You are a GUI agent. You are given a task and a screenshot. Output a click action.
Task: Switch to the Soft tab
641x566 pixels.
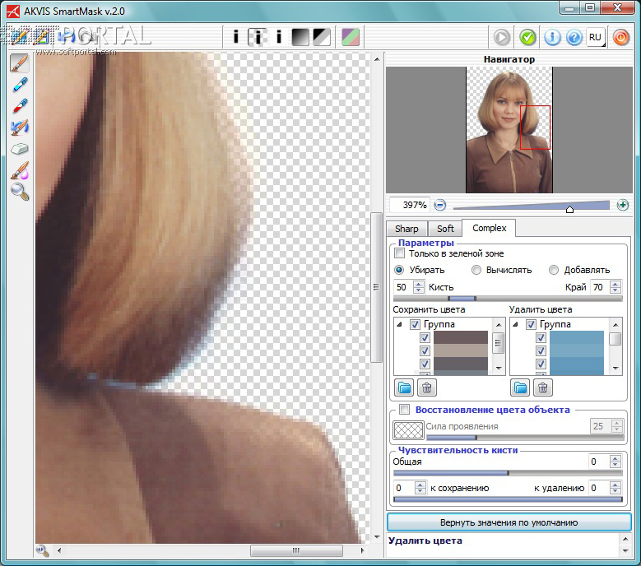[445, 229]
